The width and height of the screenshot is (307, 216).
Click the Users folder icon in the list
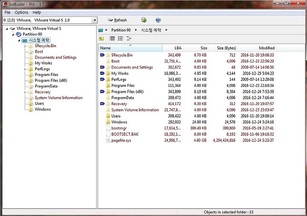[x=108, y=116]
